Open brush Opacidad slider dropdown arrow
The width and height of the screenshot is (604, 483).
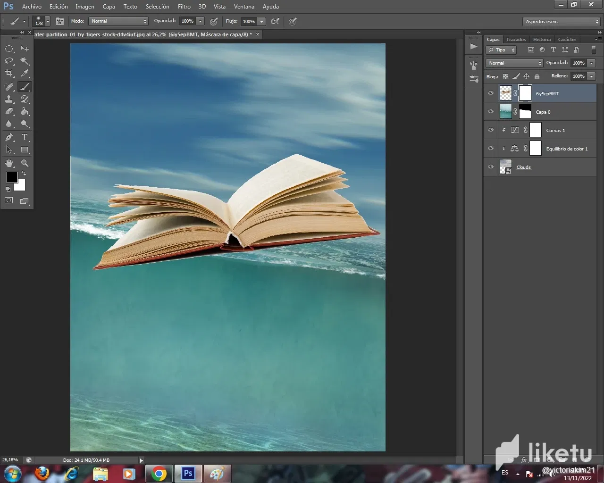(x=200, y=21)
